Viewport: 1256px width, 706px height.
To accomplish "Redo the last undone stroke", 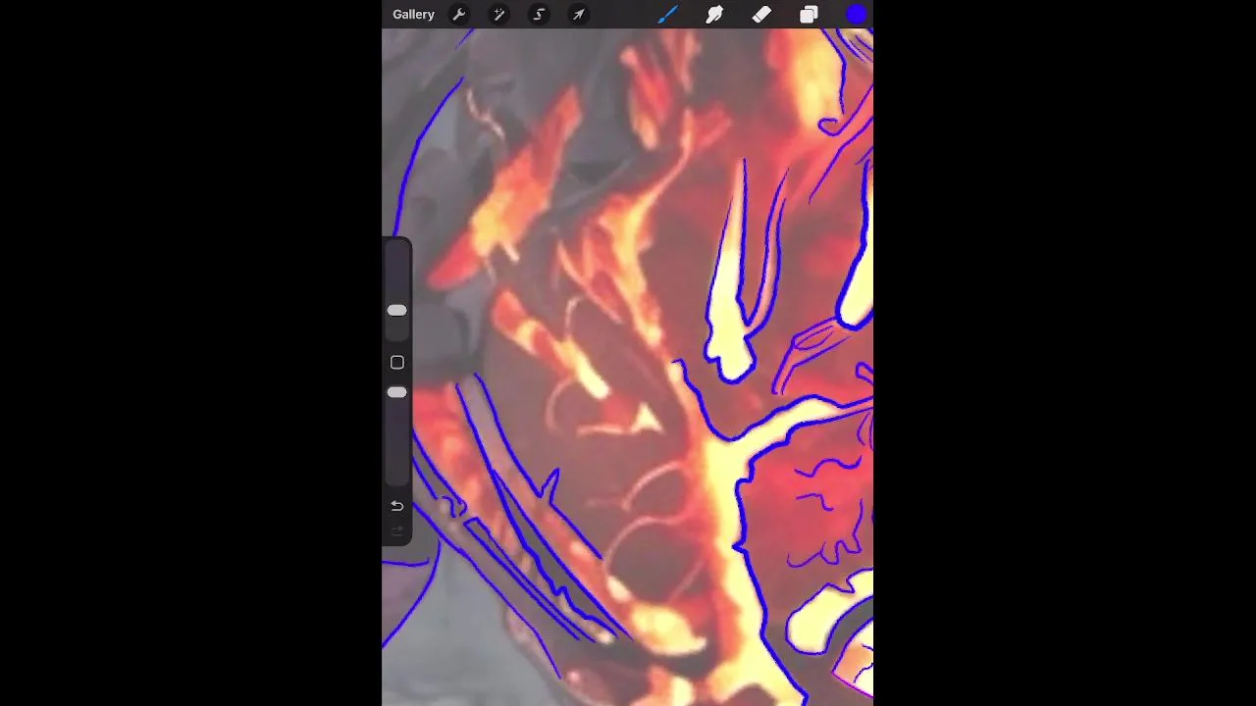I will tap(396, 532).
